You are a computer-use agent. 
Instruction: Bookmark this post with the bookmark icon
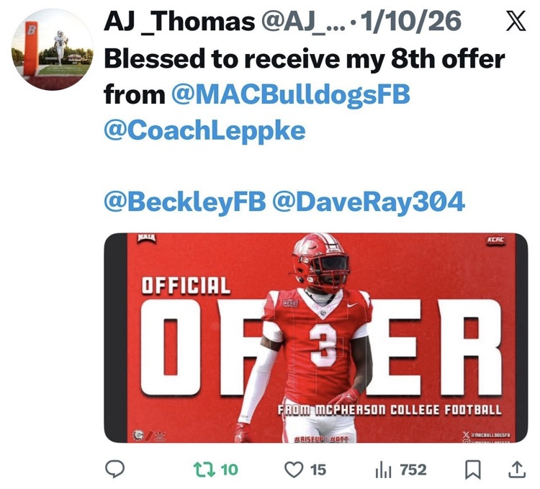pyautogui.click(x=473, y=470)
